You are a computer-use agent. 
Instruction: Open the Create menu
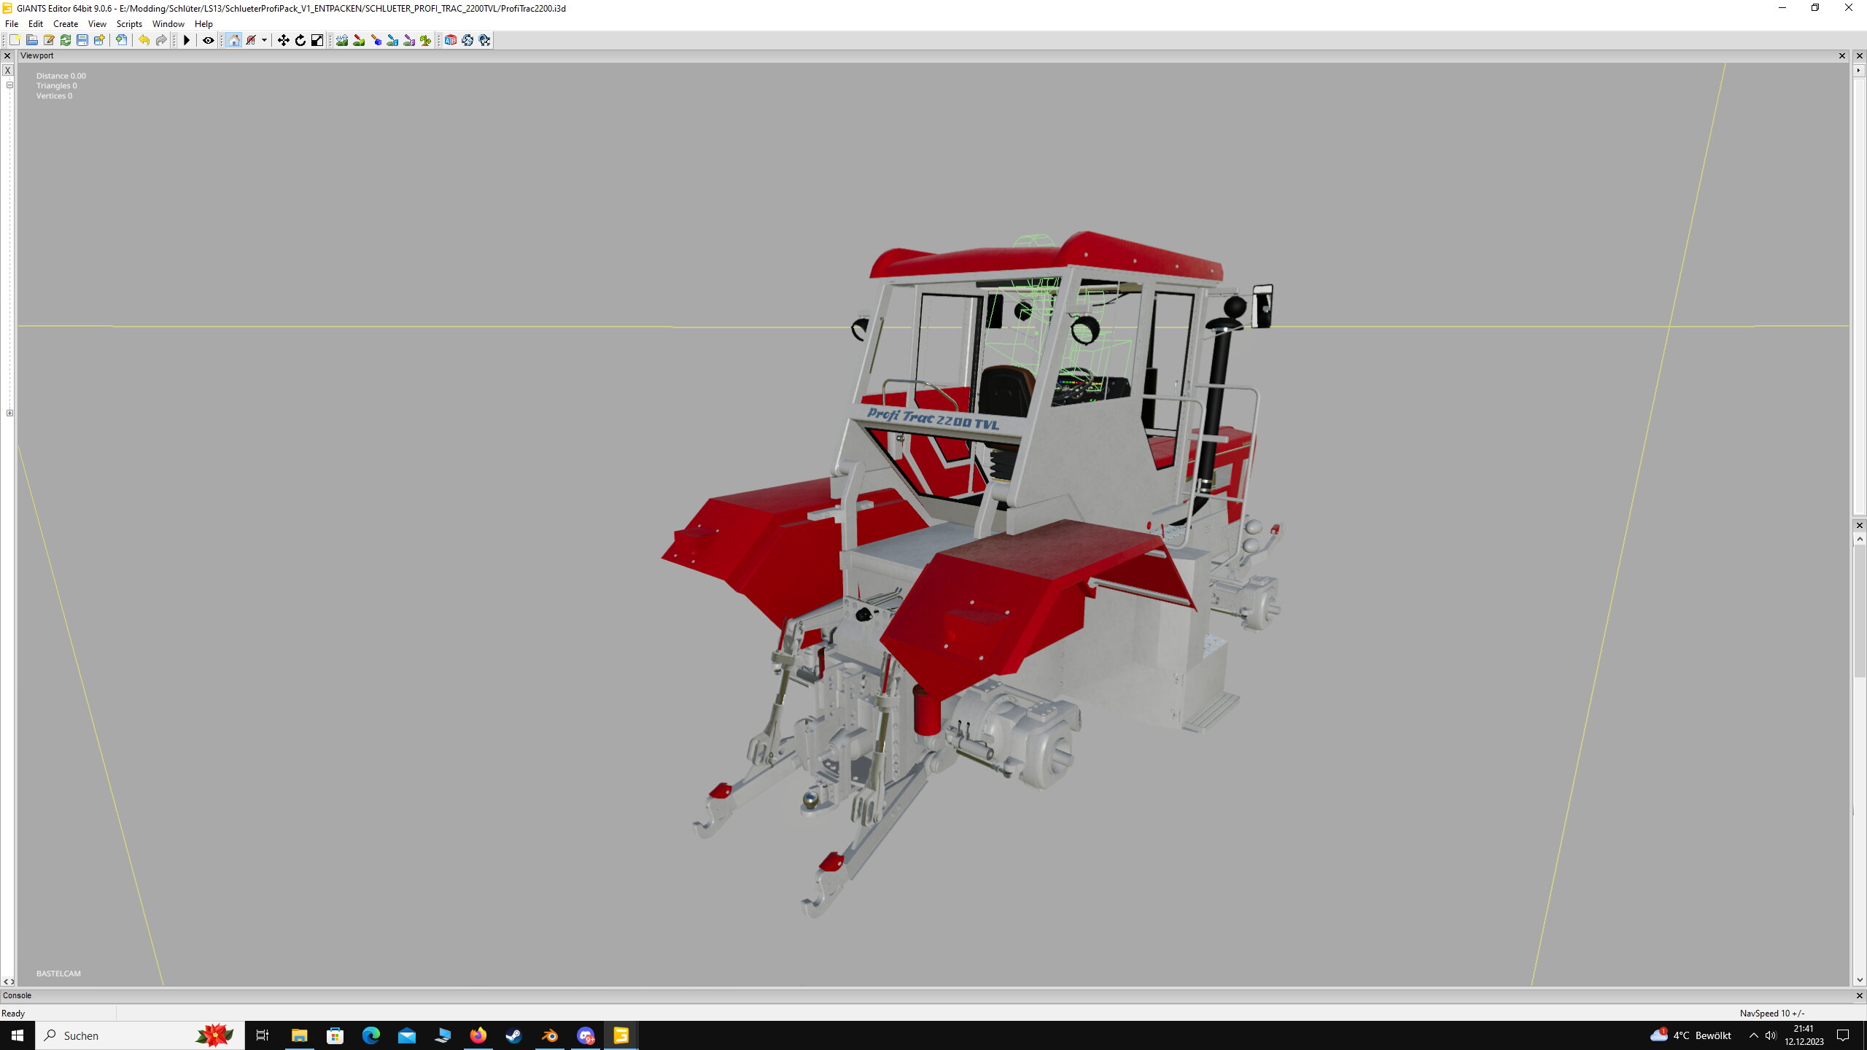65,24
